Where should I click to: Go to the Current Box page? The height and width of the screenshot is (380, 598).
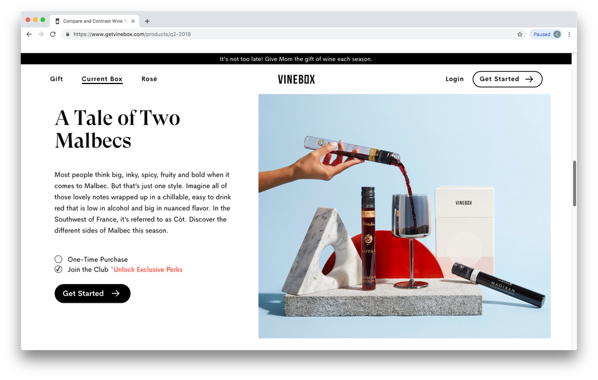pos(102,79)
